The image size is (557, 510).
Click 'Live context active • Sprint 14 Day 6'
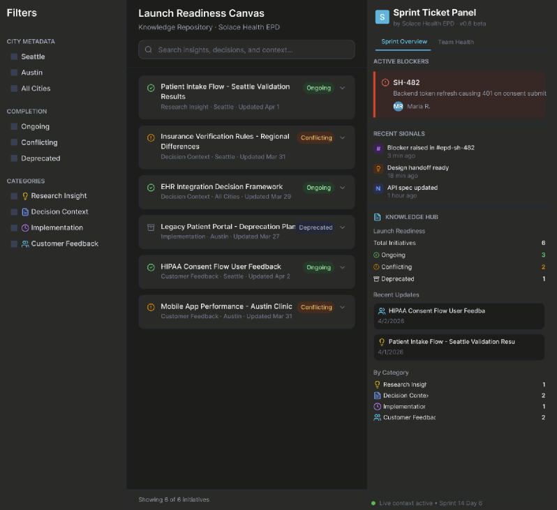430,503
